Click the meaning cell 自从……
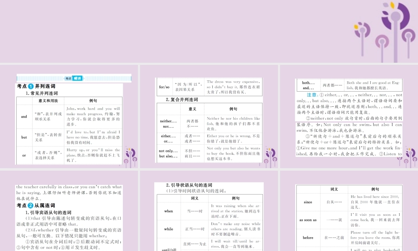 334,202
